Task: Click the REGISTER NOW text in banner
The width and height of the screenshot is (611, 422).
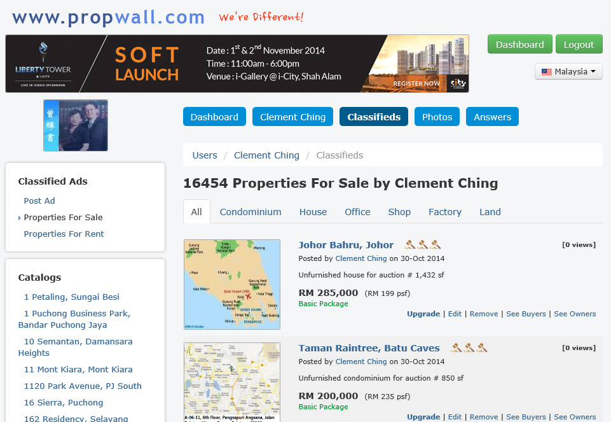Action: pos(416,83)
